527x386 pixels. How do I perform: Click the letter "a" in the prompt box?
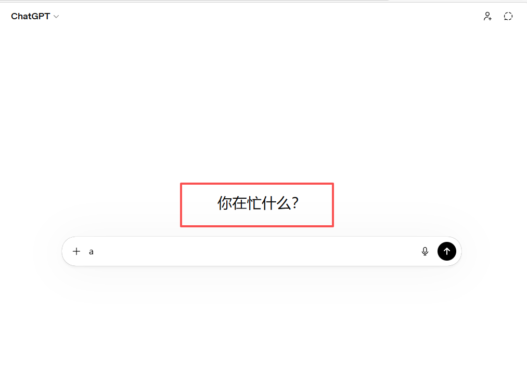click(x=91, y=252)
